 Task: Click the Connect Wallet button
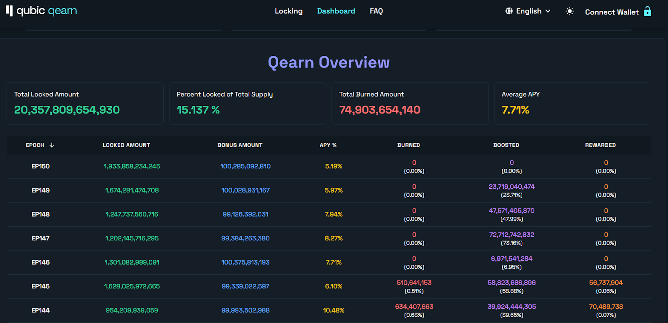click(x=618, y=12)
